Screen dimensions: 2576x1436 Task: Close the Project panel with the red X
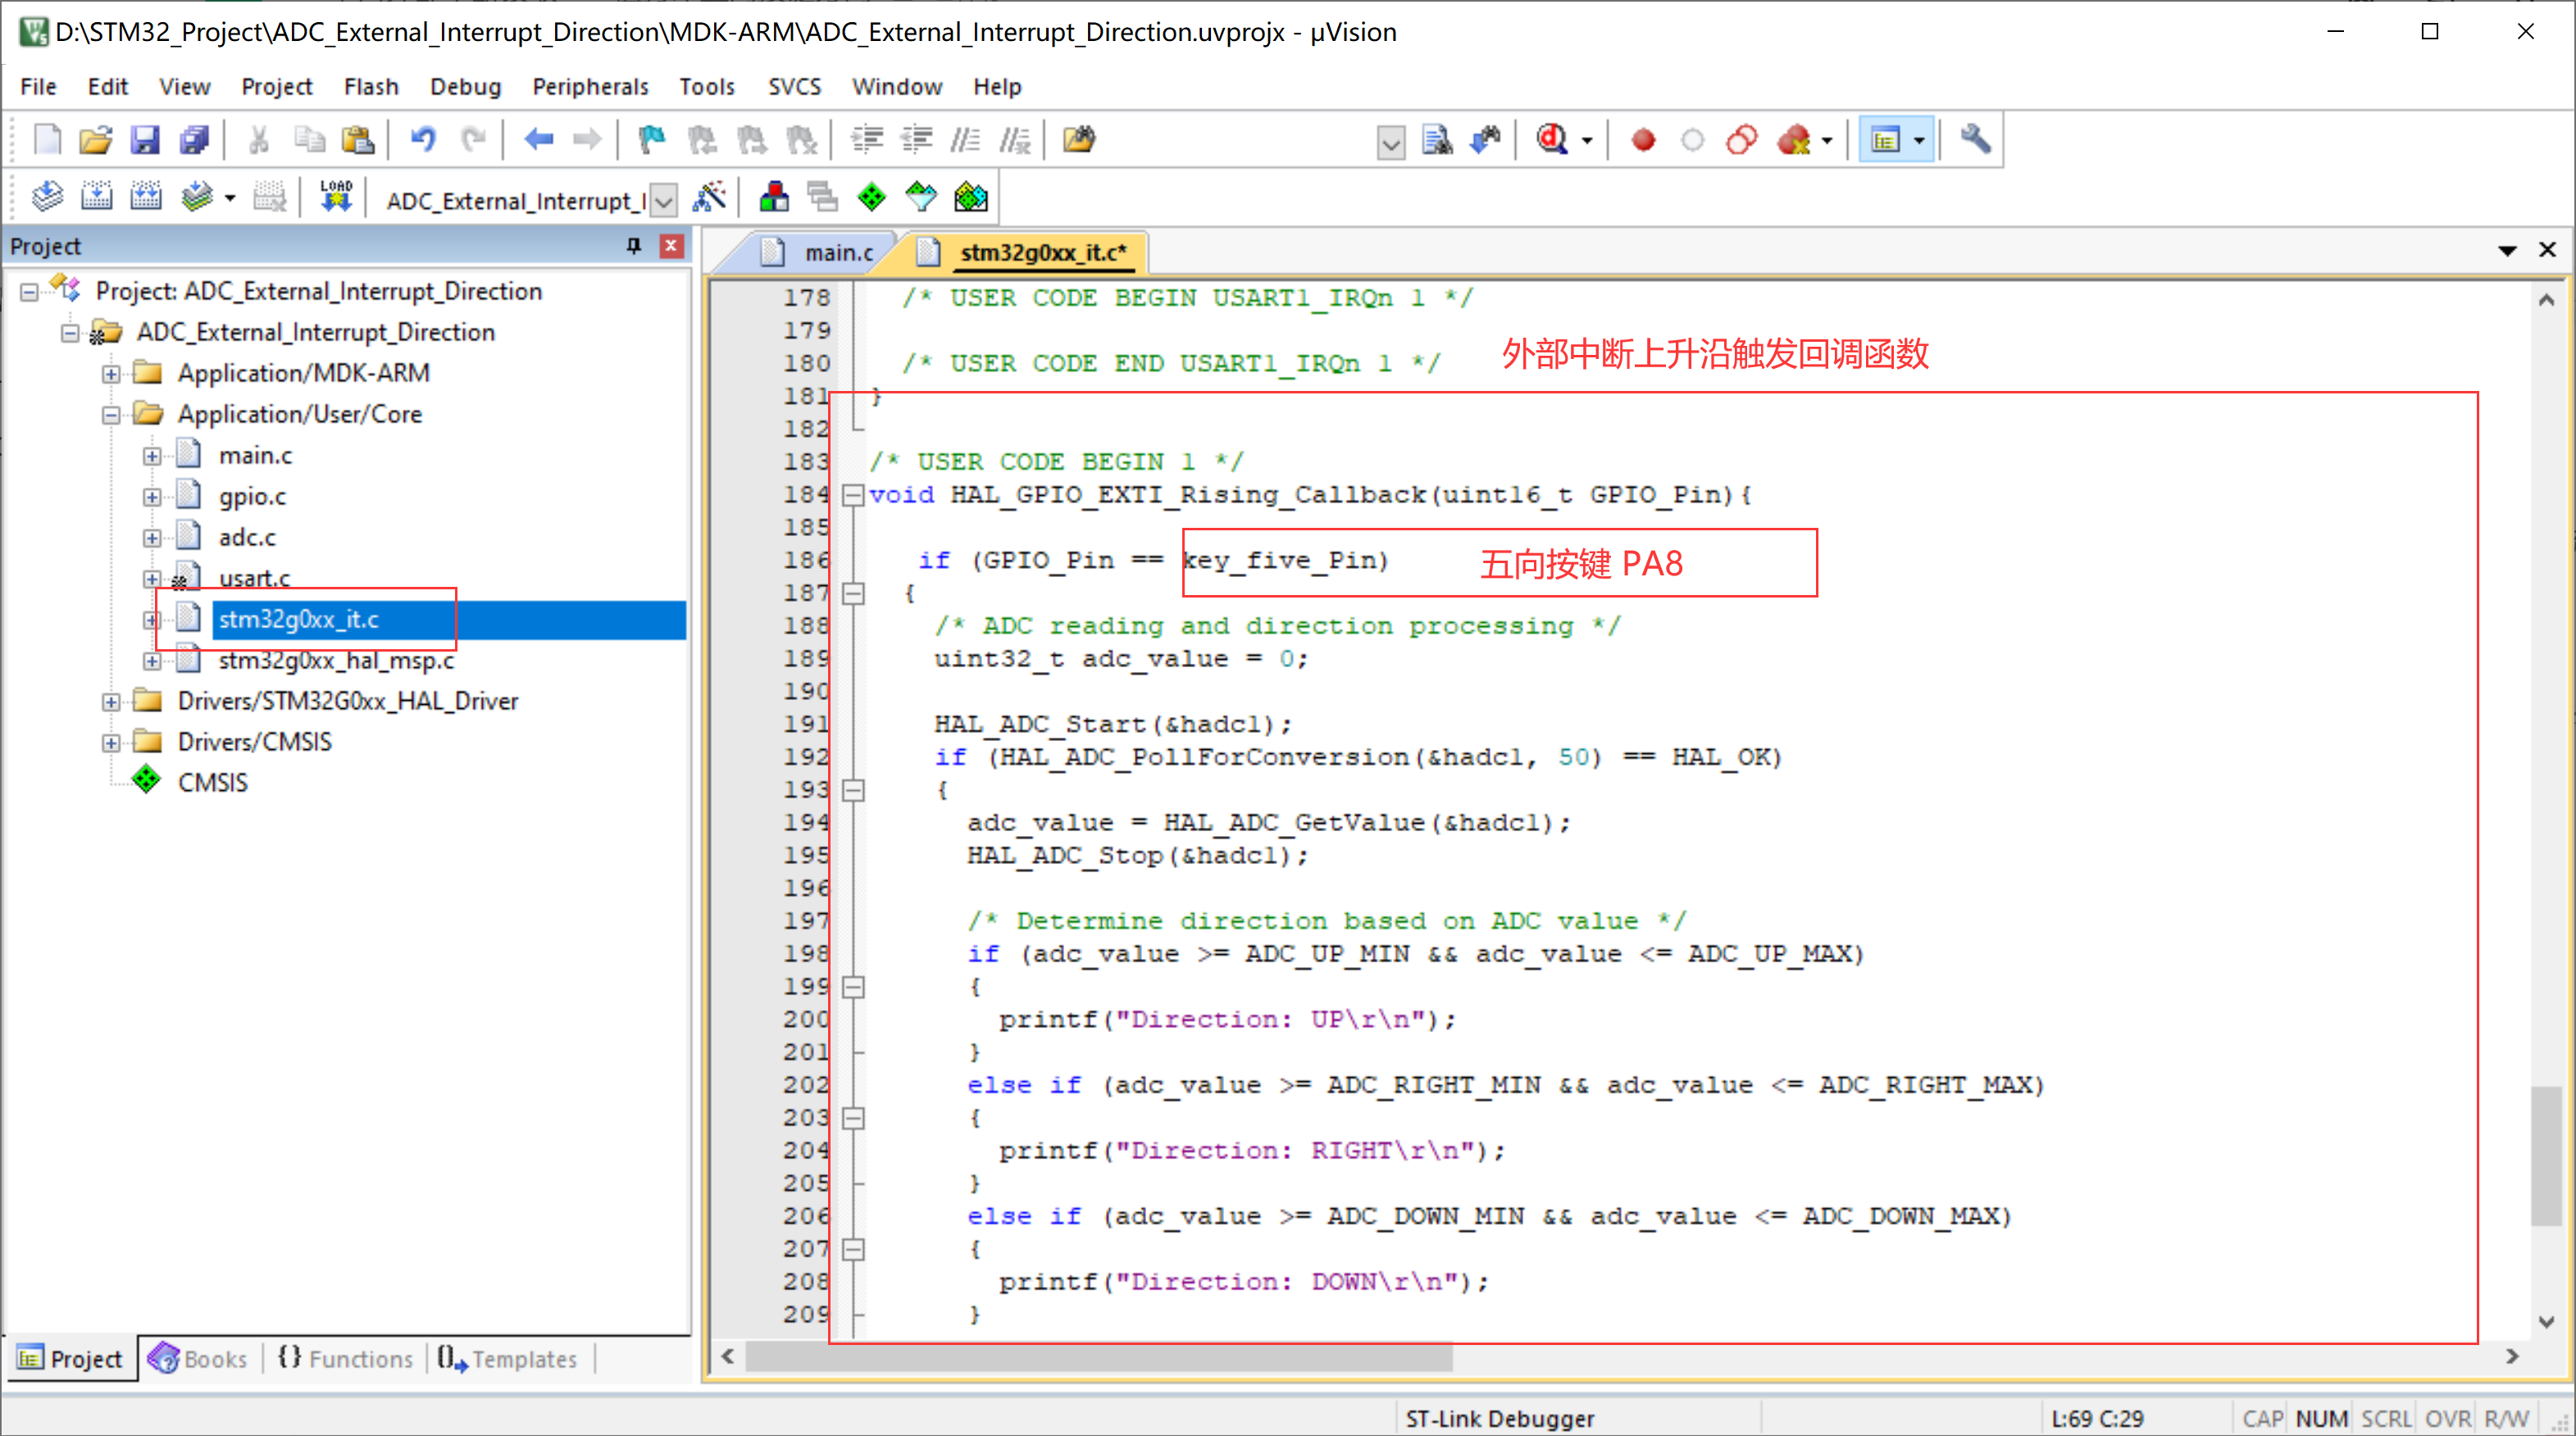point(672,246)
